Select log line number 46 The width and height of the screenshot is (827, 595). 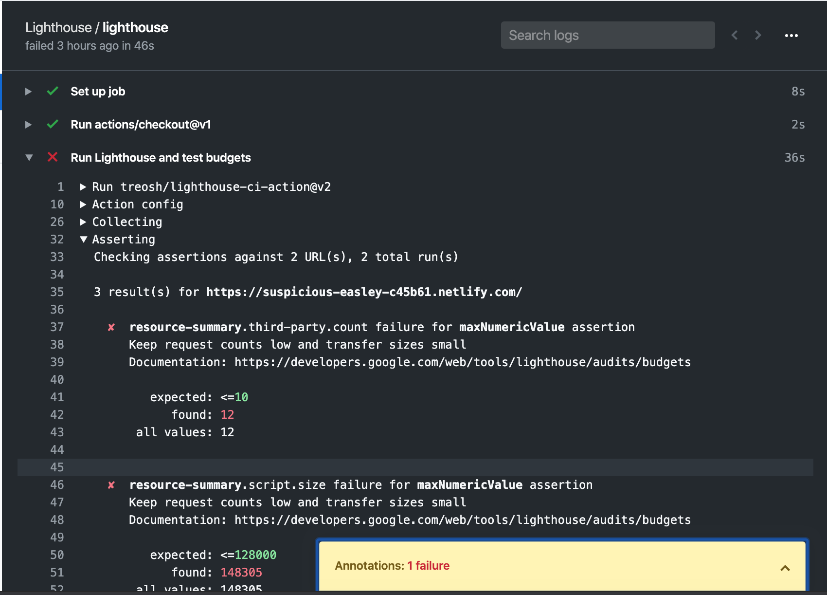tap(57, 485)
